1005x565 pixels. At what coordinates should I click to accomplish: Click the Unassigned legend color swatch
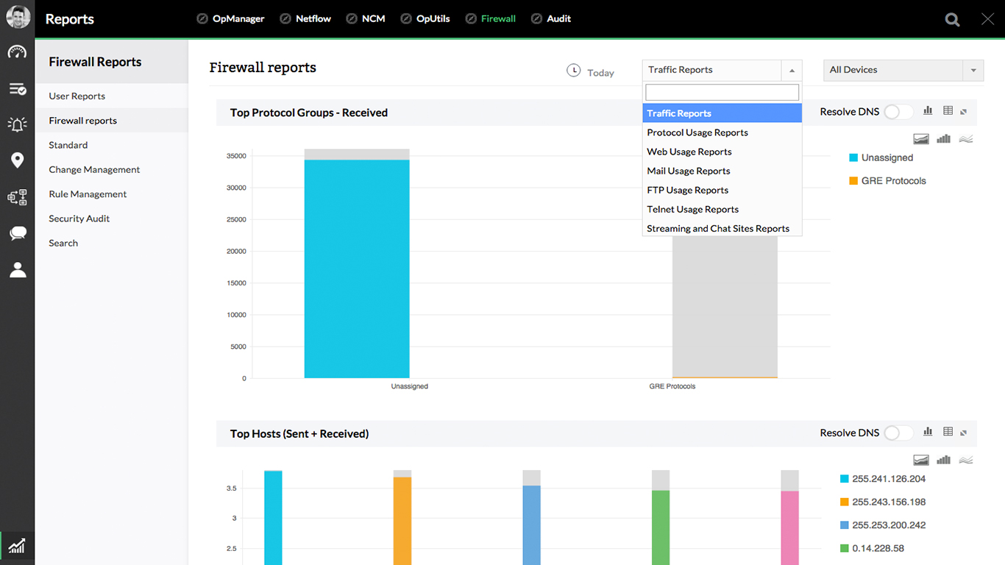click(853, 157)
